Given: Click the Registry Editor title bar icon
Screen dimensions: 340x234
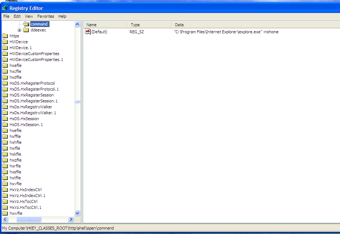Looking at the screenshot, I should pos(5,8).
